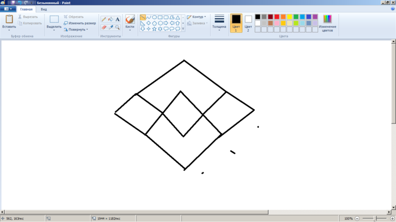This screenshot has width=396, height=222.
Task: Select the Cloud callout shape
Action: pos(178,29)
